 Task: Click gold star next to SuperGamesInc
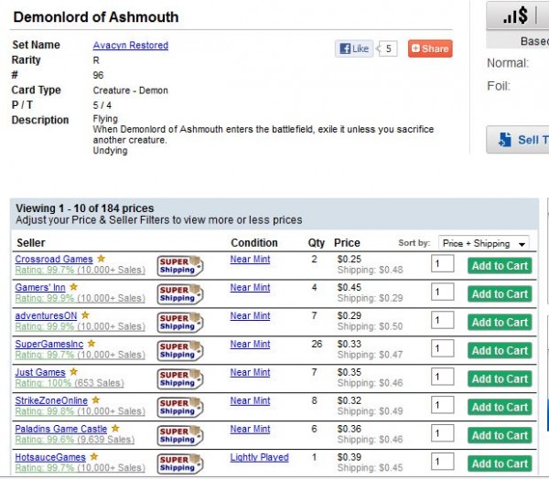[91, 344]
